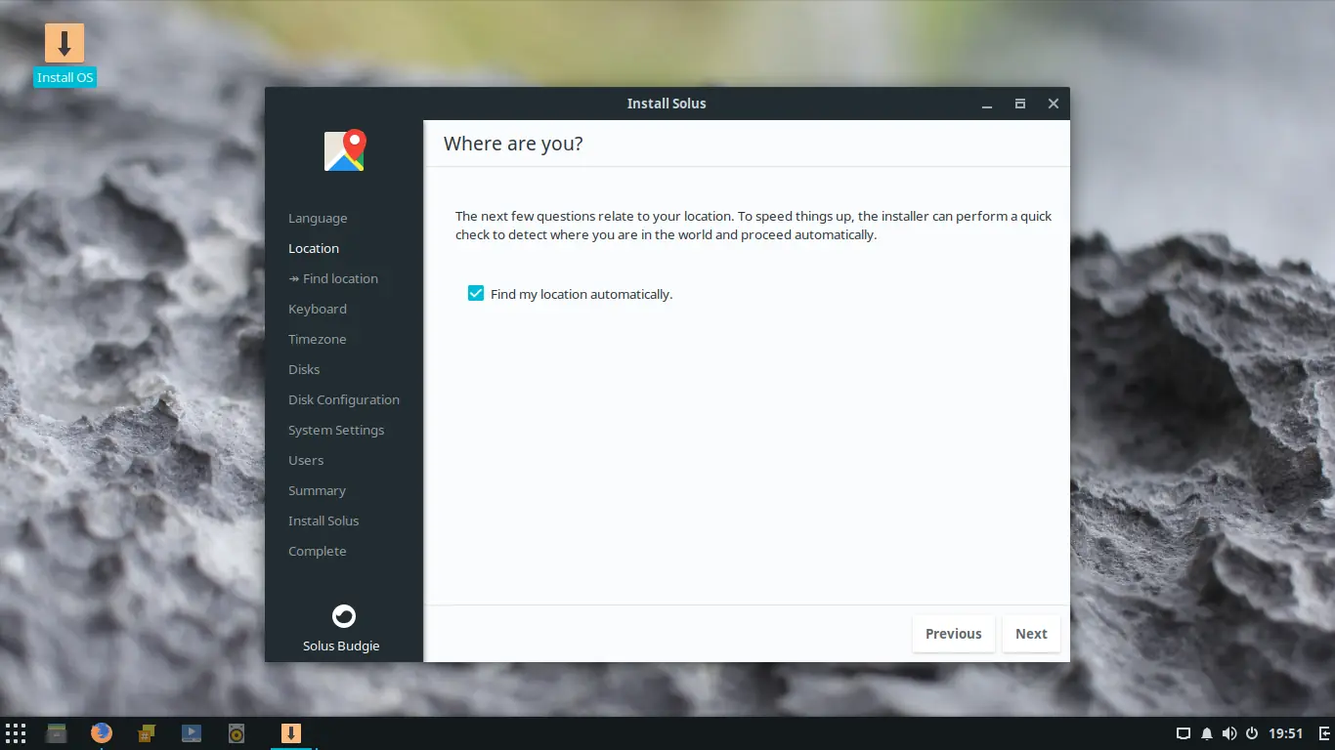Click the Install Solus title bar text
Screen dimensions: 1335x750
(667, 104)
